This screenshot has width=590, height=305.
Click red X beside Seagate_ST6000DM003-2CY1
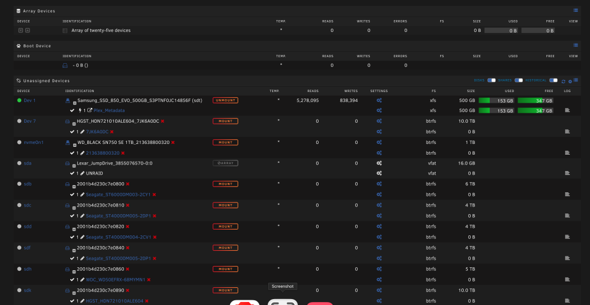tap(154, 195)
